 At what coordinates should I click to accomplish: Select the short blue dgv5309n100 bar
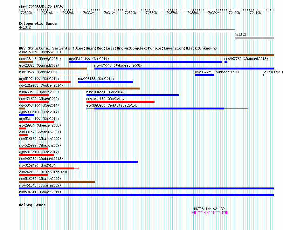26,115
